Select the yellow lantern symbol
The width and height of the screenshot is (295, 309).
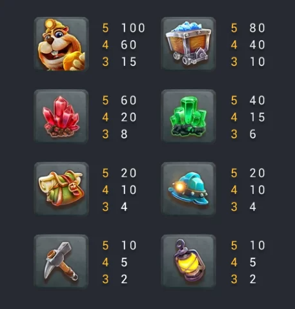(x=188, y=261)
